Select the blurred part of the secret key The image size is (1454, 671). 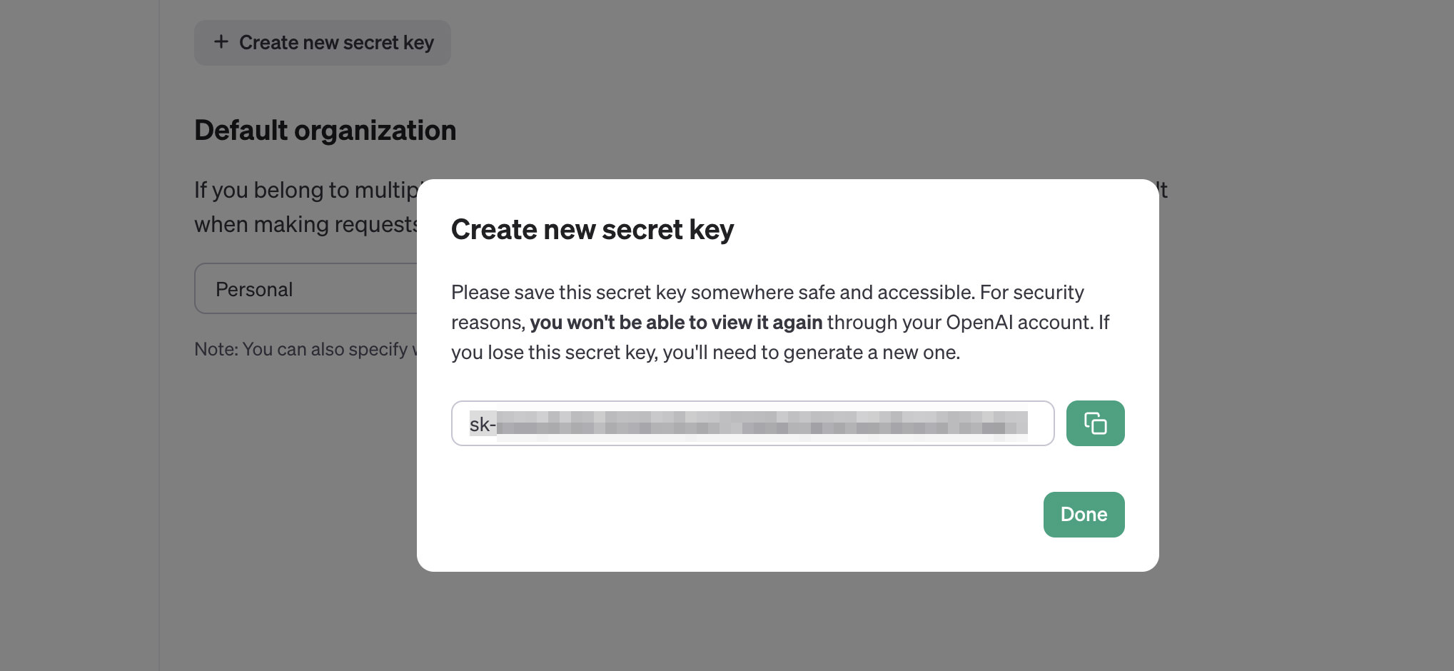(762, 423)
